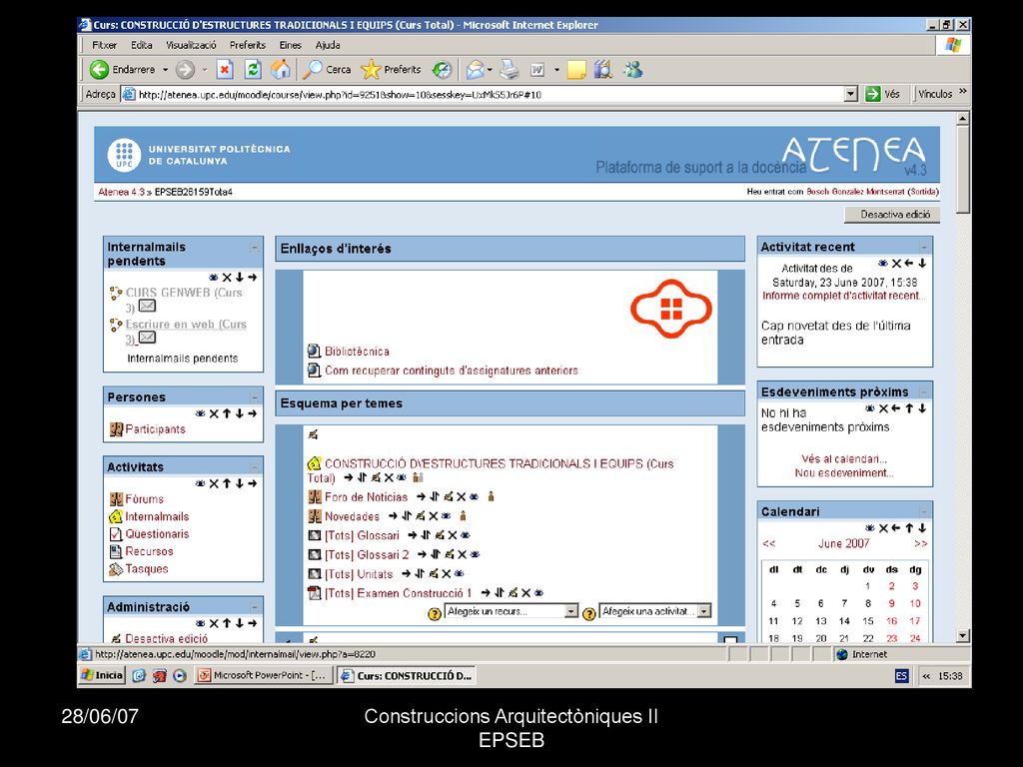Viewport: 1023px width, 767px height.
Task: Open the Eines menu
Action: click(291, 45)
